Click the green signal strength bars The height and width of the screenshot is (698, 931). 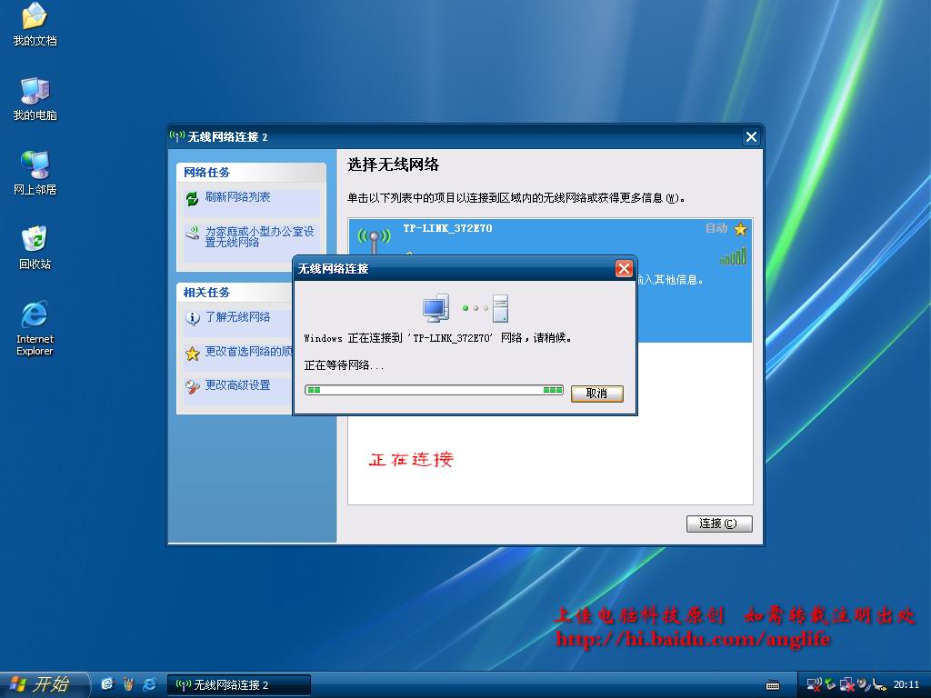tap(733, 256)
